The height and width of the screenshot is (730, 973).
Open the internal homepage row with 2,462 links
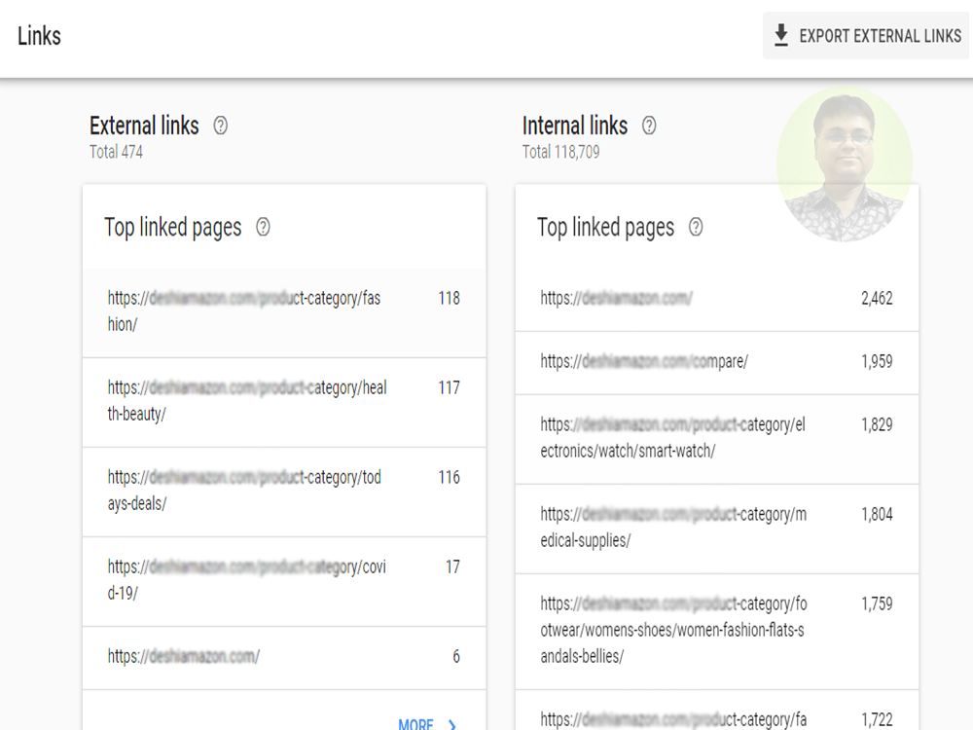[717, 299]
